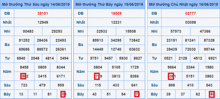Screen dimensions: 220x99
Task: Click the special prize number 02777
Action: point(190,13)
